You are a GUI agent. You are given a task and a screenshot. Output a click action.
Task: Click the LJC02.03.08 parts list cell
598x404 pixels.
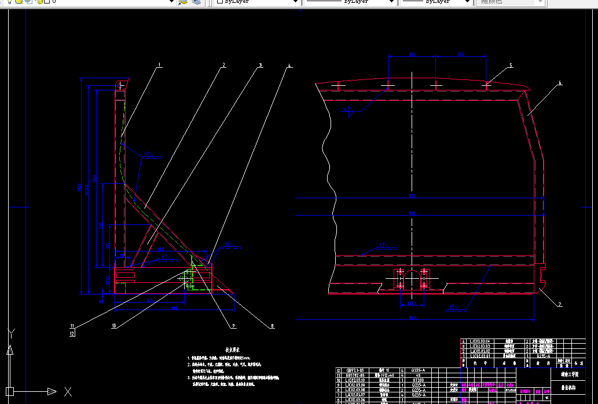click(355, 390)
